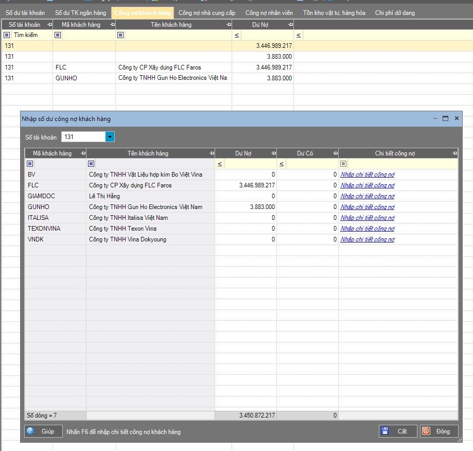Open filter operator for dialog Mã khách hàng
The height and width of the screenshot is (451, 473).
pos(30,164)
